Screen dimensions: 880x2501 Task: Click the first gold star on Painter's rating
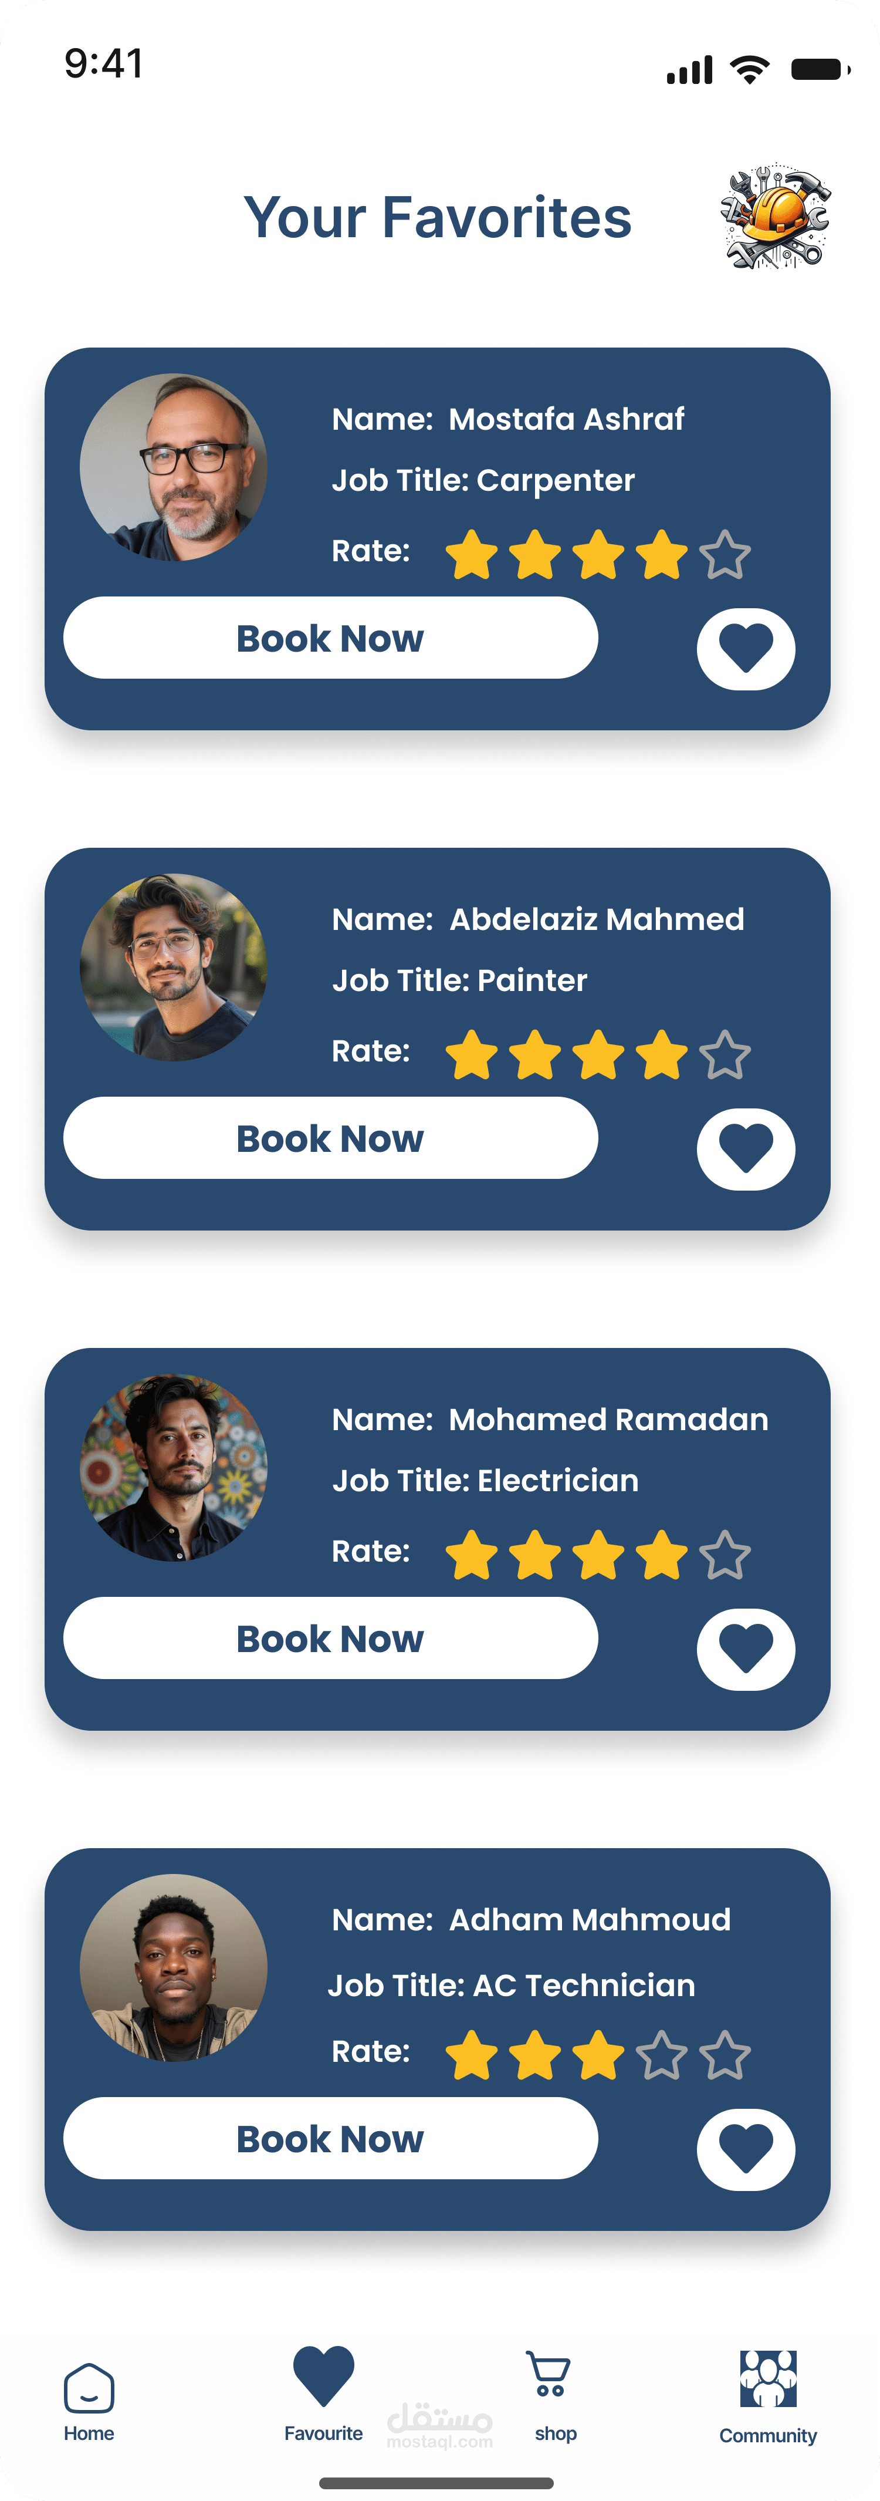[x=472, y=1054]
